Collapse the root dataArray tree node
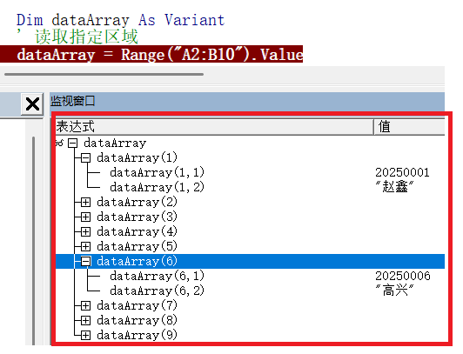The height and width of the screenshot is (354, 463). pos(72,144)
